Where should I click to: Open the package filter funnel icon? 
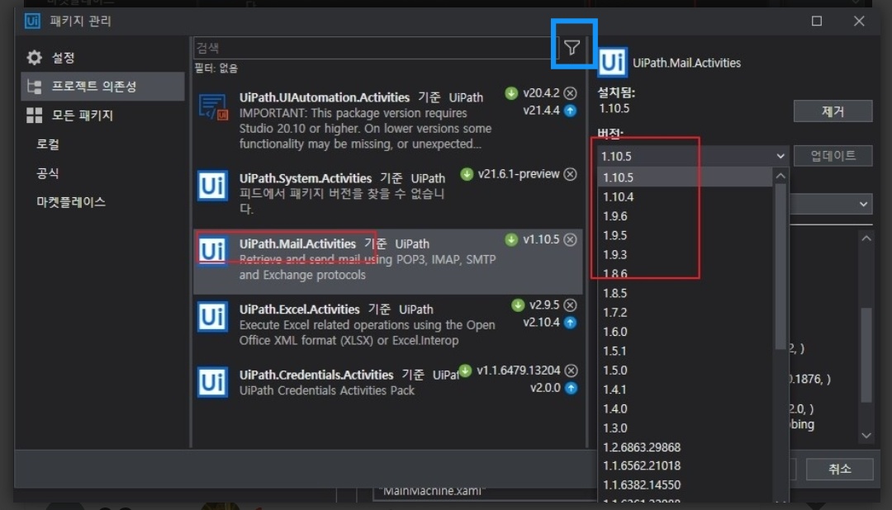(572, 47)
